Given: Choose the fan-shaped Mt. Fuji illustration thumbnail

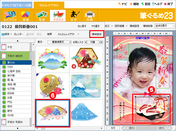Looking at the screenshot, I should point(52,113).
